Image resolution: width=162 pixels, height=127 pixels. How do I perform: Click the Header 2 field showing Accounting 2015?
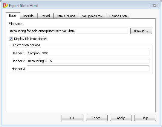[x=88, y=61]
